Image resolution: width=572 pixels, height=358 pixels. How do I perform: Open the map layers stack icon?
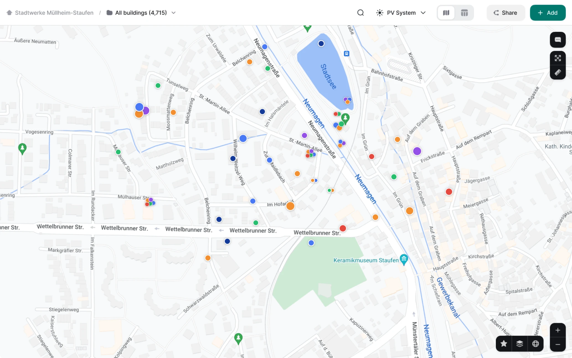tap(520, 344)
